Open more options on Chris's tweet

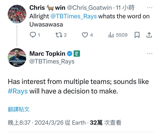(x=150, y=8)
